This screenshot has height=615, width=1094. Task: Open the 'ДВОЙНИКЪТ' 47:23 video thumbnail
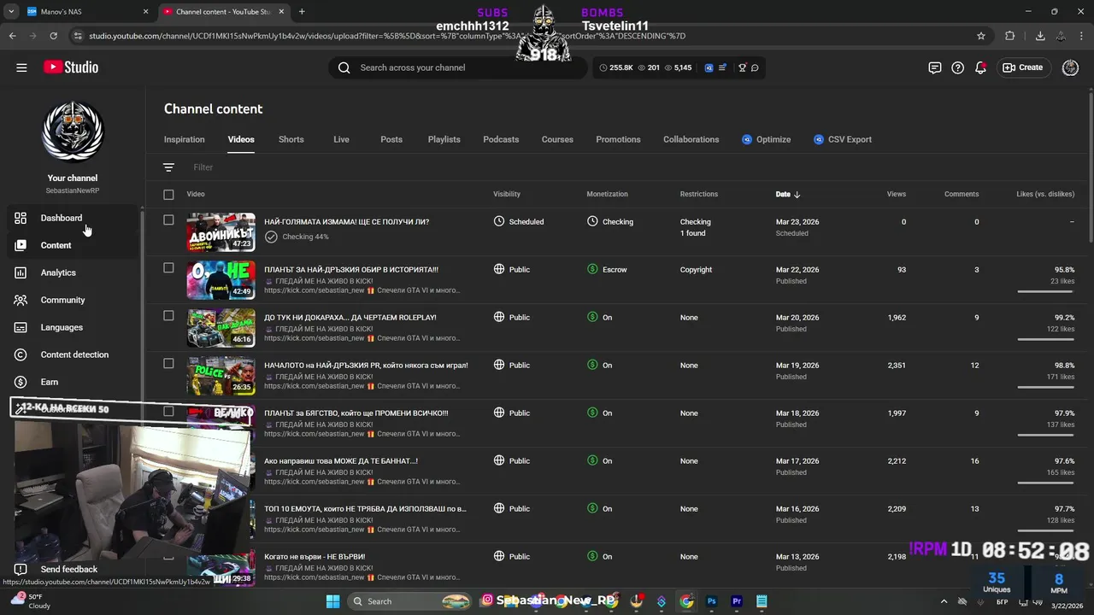(221, 231)
